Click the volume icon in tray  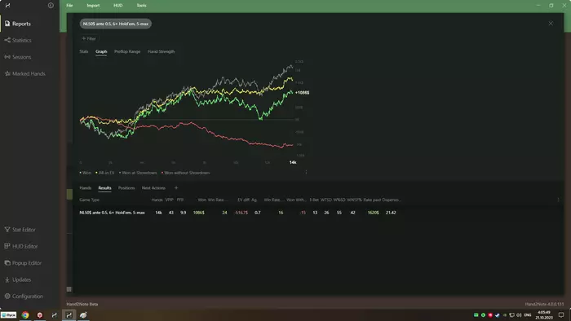pyautogui.click(x=519, y=314)
